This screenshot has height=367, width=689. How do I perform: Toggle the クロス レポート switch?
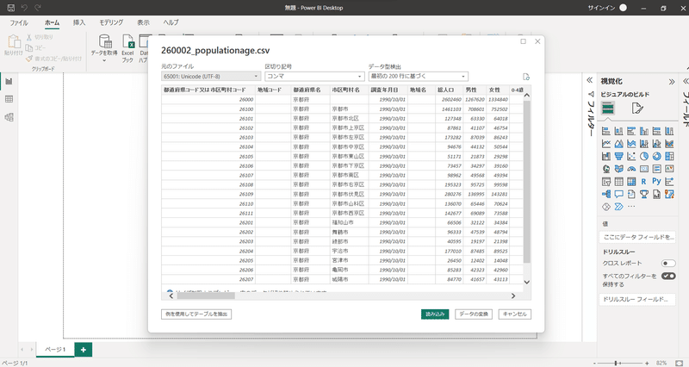[668, 264]
